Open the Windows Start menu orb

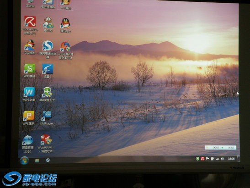pyautogui.click(x=24, y=160)
